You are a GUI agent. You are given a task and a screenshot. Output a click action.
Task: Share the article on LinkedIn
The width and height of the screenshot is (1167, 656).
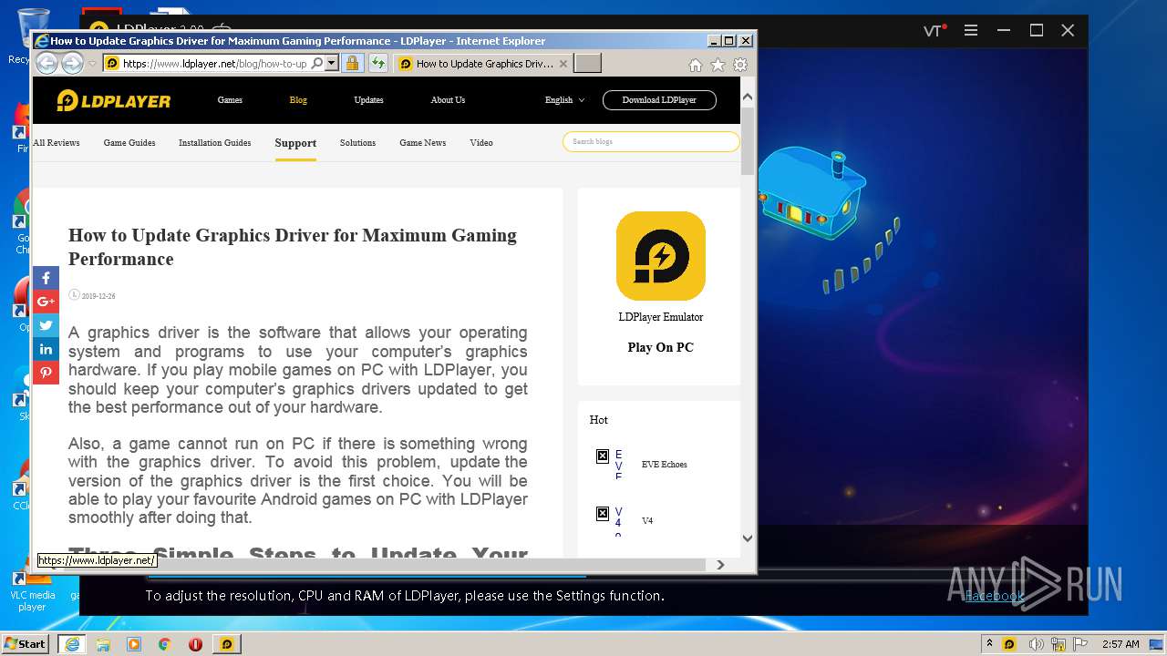click(46, 349)
